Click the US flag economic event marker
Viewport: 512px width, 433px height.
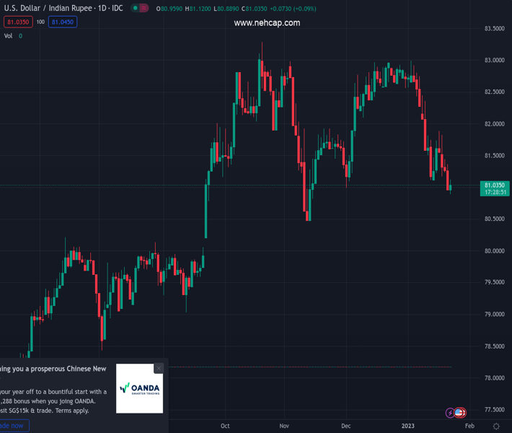pos(459,413)
